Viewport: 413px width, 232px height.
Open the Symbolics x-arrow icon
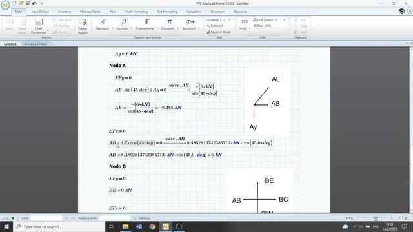[190, 21]
